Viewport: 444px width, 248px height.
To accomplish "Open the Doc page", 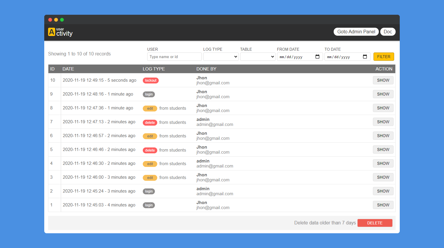I will (388, 32).
